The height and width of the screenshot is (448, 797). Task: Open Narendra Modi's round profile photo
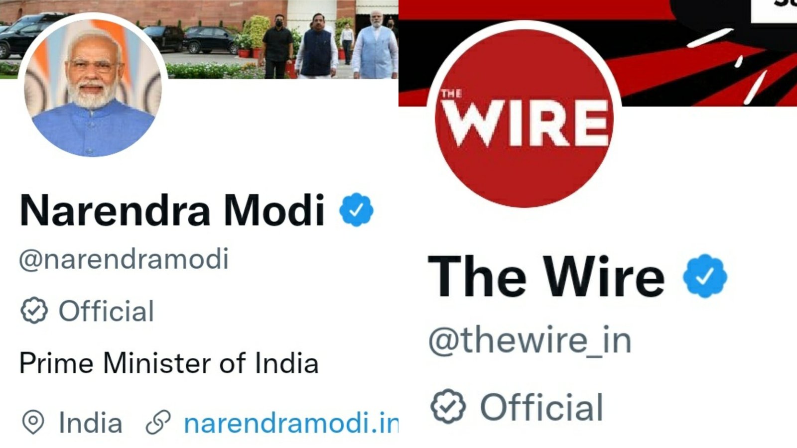pyautogui.click(x=93, y=86)
